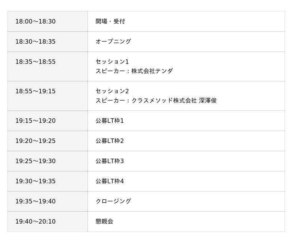Click the 18:35～18:55 time slot
This screenshot has height=243, width=299.
pos(36,62)
